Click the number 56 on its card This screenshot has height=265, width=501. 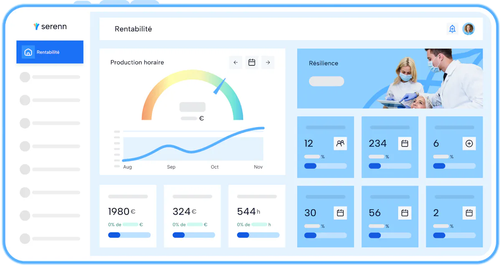pyautogui.click(x=375, y=213)
